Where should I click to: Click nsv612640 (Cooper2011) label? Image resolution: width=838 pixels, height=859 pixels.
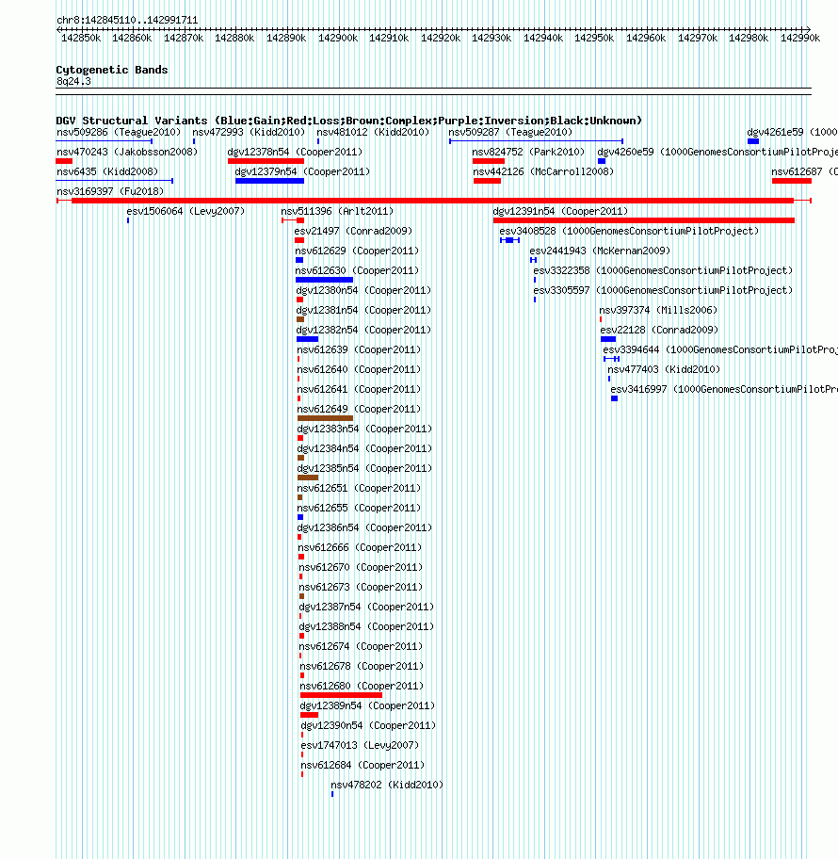pos(359,369)
